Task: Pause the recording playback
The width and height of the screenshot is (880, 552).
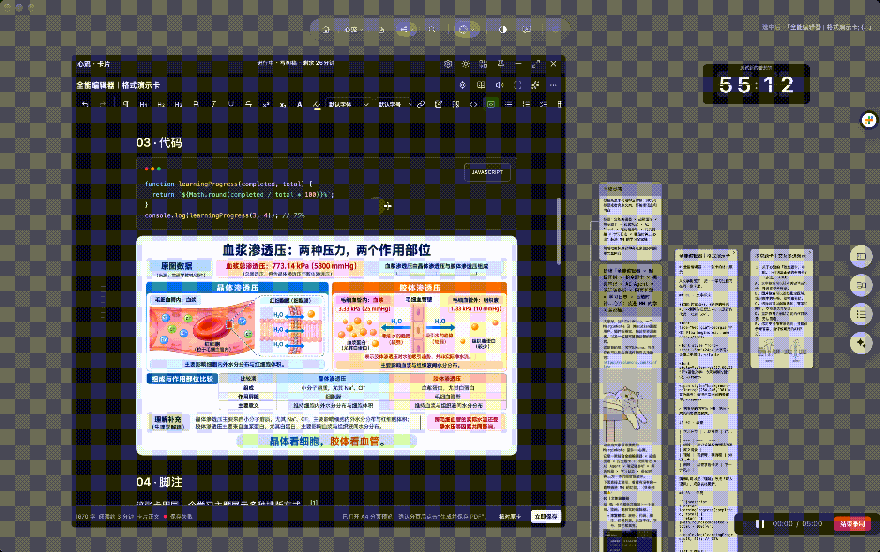Action: point(760,524)
